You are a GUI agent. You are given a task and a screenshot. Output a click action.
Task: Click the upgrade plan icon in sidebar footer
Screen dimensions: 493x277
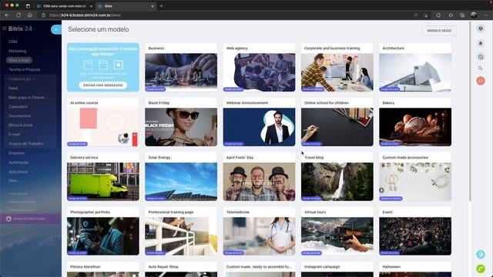(8, 219)
